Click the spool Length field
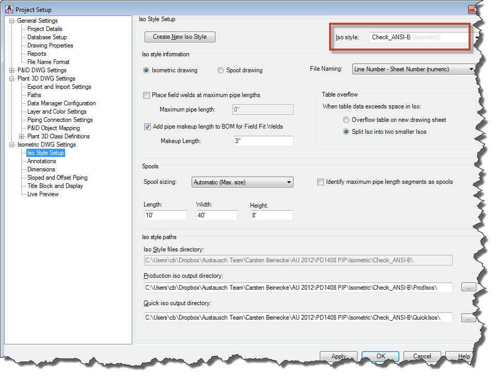This screenshot has height=379, width=497. point(165,215)
